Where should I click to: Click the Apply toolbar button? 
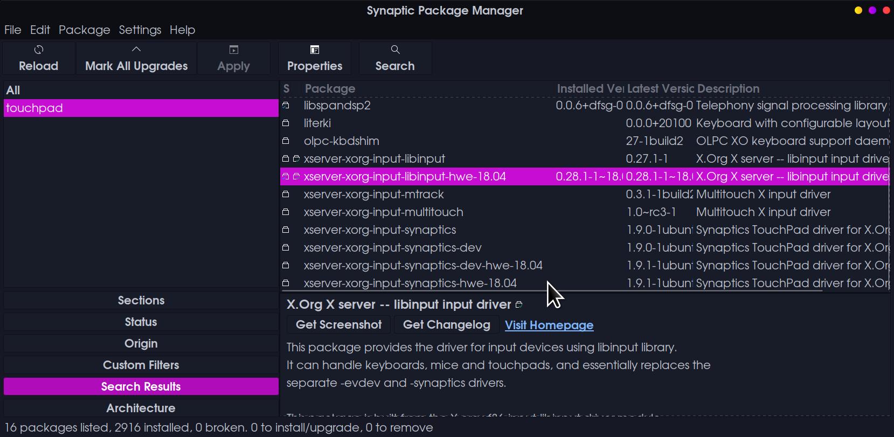click(x=233, y=58)
